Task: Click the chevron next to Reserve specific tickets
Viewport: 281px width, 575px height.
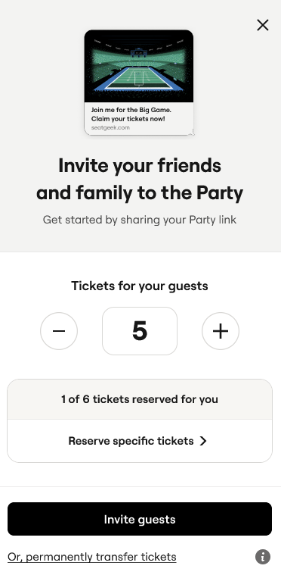Action: tap(203, 441)
